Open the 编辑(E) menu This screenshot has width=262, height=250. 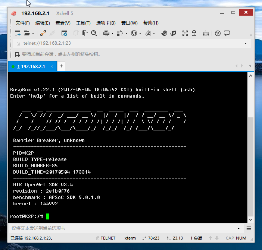tap(43, 23)
